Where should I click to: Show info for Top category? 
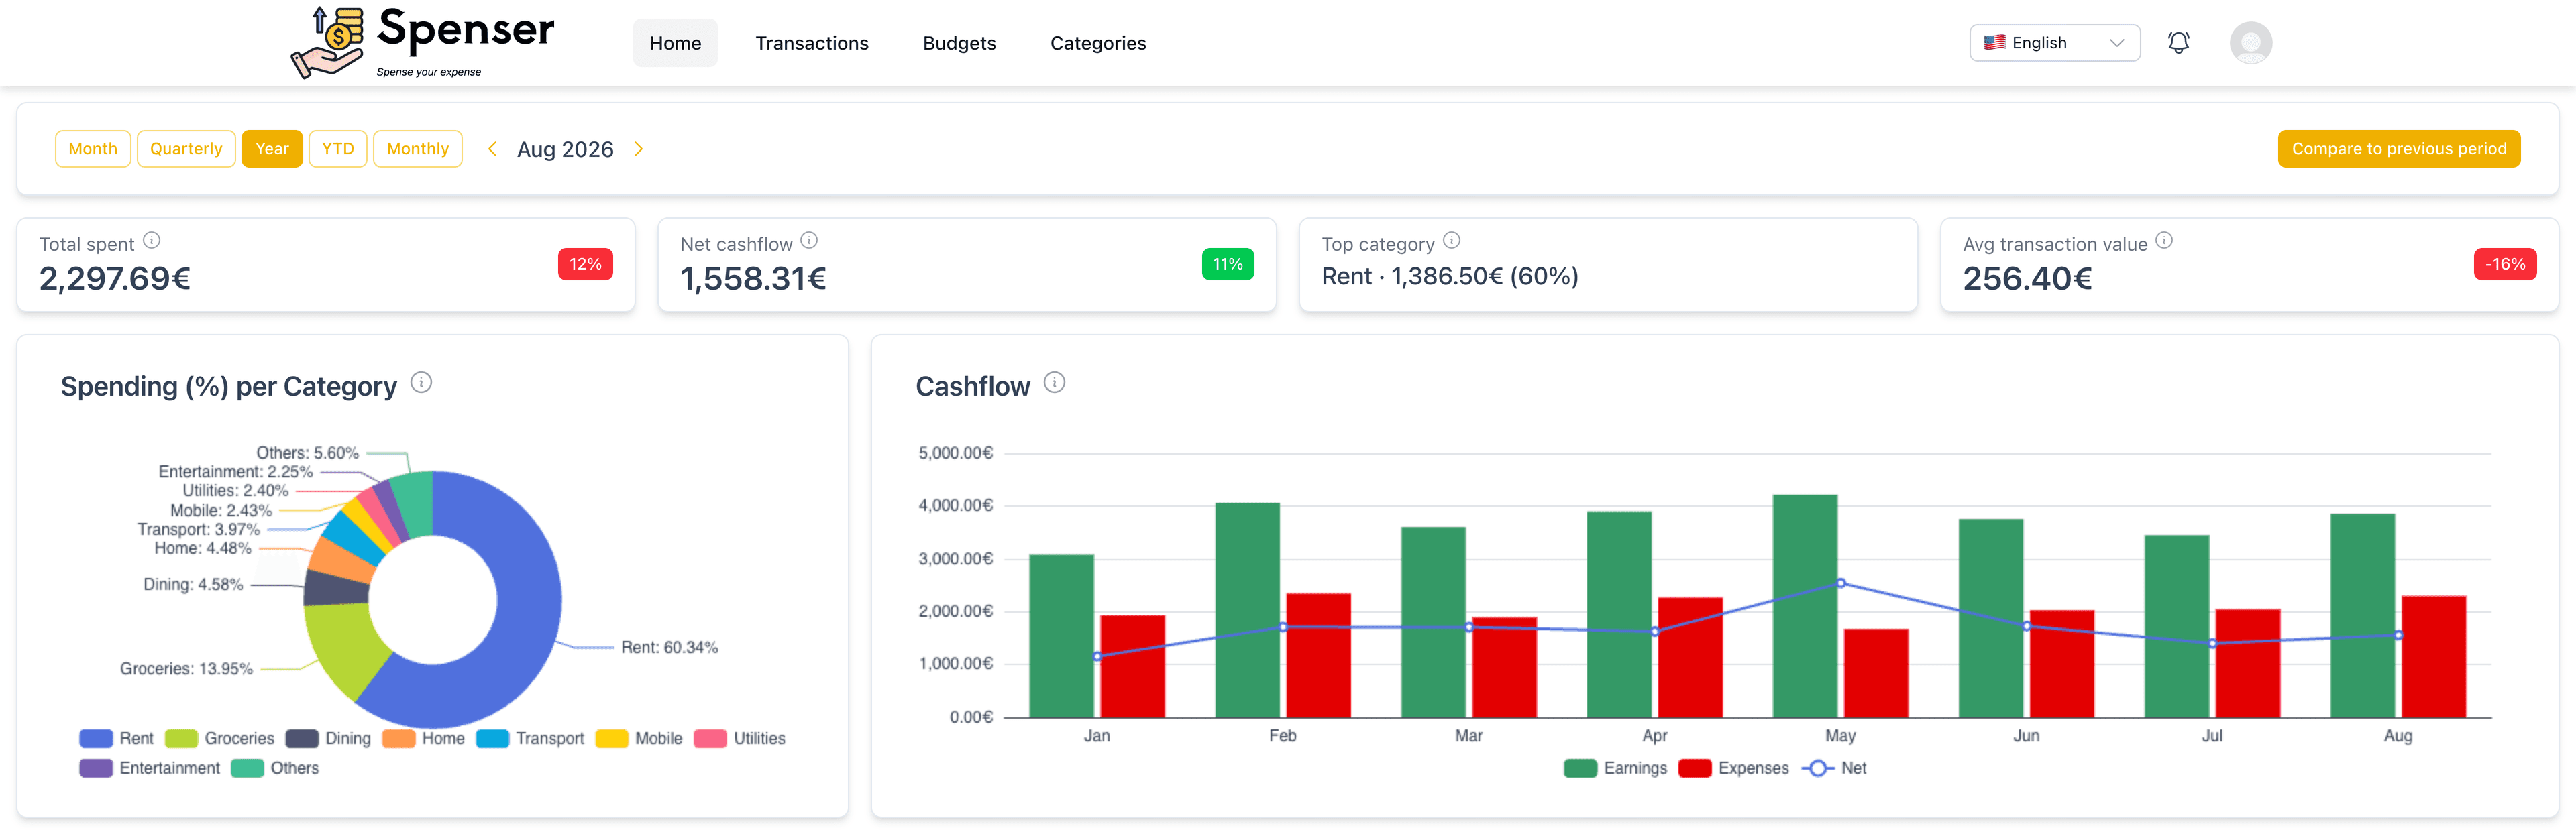tap(1452, 241)
